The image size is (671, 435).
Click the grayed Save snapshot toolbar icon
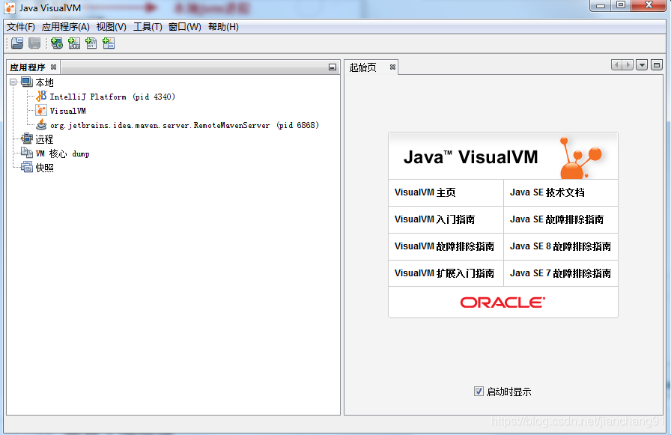(x=34, y=43)
